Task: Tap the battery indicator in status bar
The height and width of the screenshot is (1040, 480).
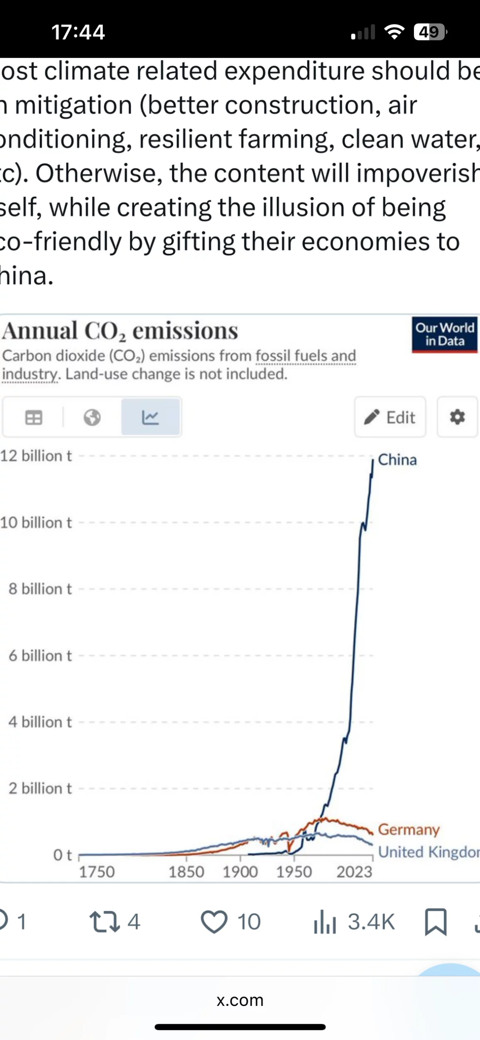Action: pos(430,32)
